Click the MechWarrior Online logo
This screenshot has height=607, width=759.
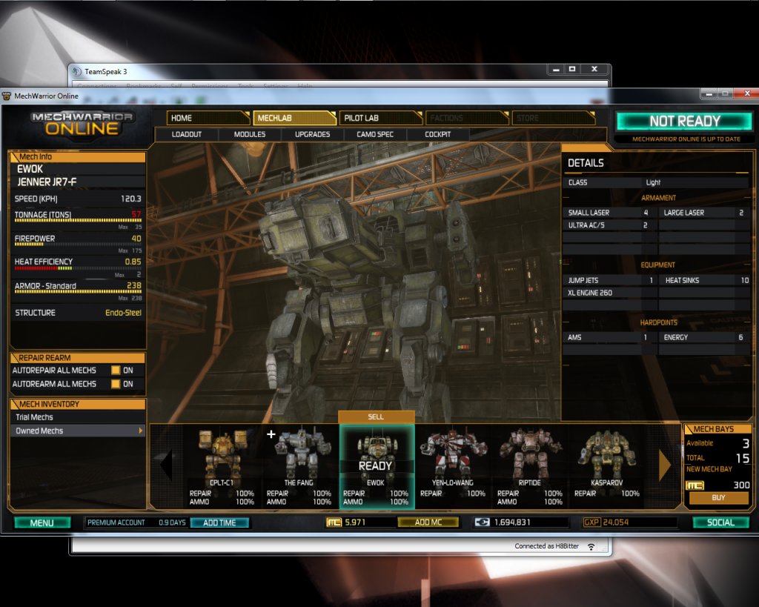[82, 124]
